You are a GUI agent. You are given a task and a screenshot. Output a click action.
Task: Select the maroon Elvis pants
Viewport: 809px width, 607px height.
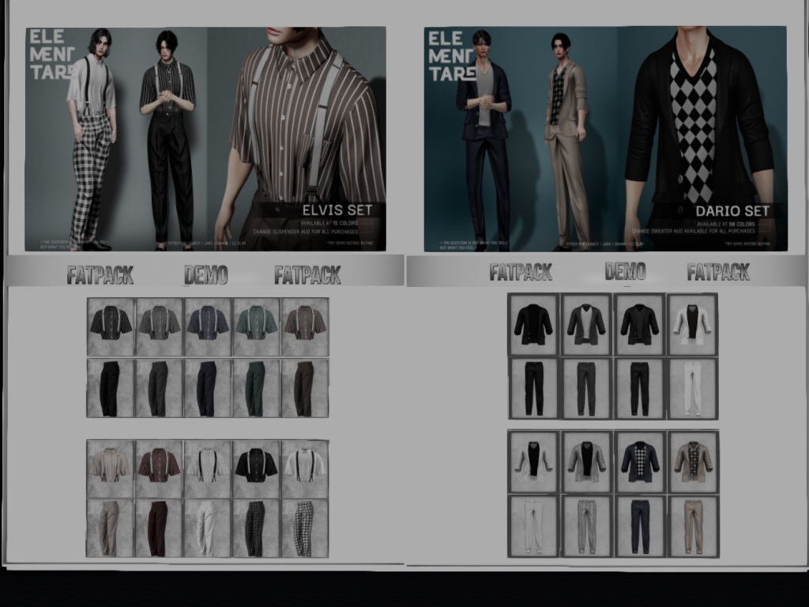click(x=159, y=529)
